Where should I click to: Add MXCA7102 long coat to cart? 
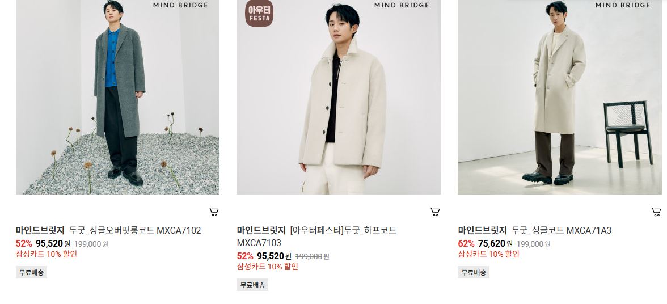tap(214, 212)
